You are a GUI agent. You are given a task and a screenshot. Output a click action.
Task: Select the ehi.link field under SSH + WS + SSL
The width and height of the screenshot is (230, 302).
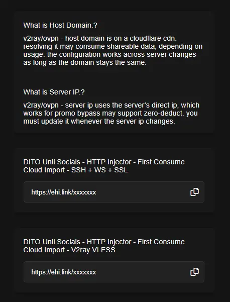pyautogui.click(x=114, y=192)
